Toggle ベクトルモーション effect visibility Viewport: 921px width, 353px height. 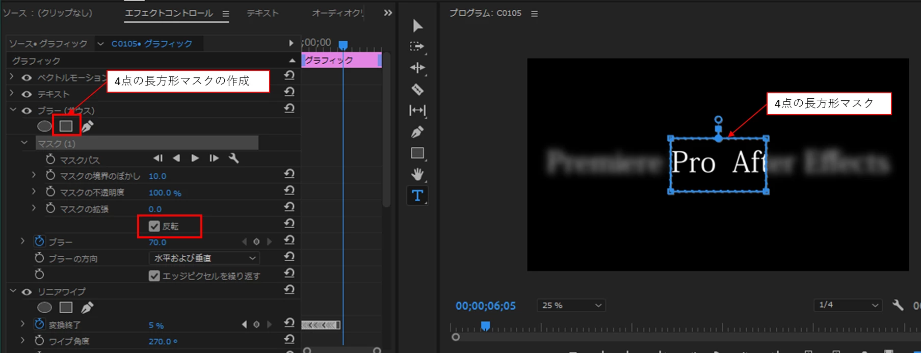tap(27, 78)
